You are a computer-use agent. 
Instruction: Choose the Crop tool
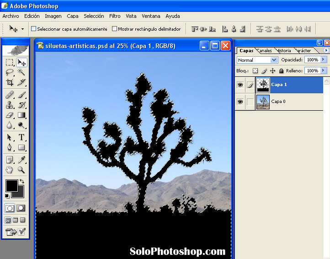pos(10,83)
